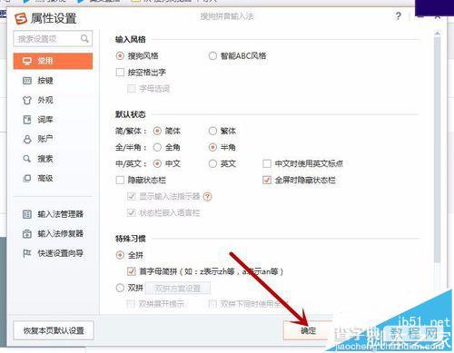Screen dimensions: 454x353
Task: Toggle 首字母简拼 checkbox
Action: 132,271
